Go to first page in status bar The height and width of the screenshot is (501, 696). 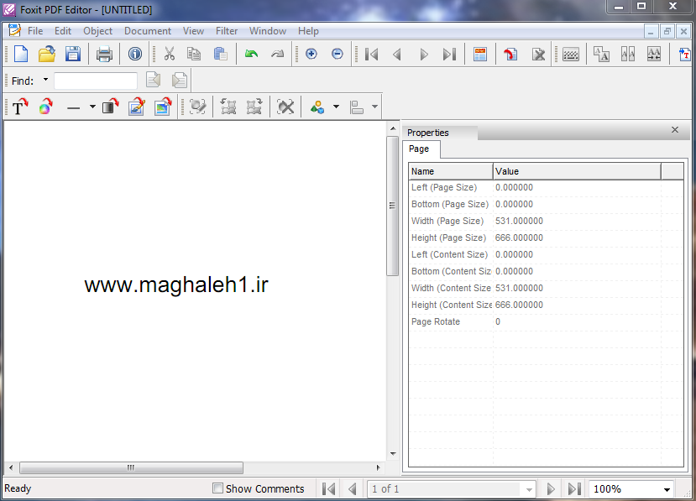coord(329,488)
